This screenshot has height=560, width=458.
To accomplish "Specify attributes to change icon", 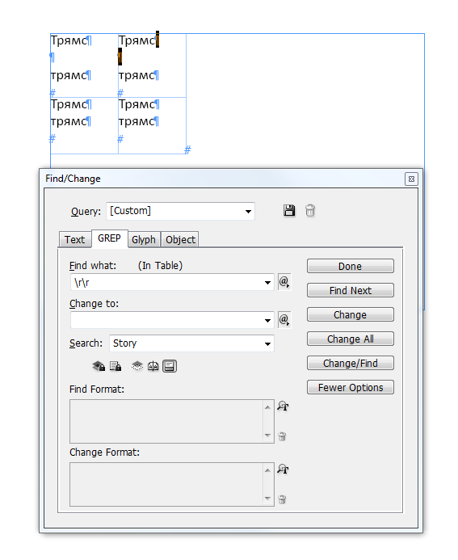I will [283, 469].
